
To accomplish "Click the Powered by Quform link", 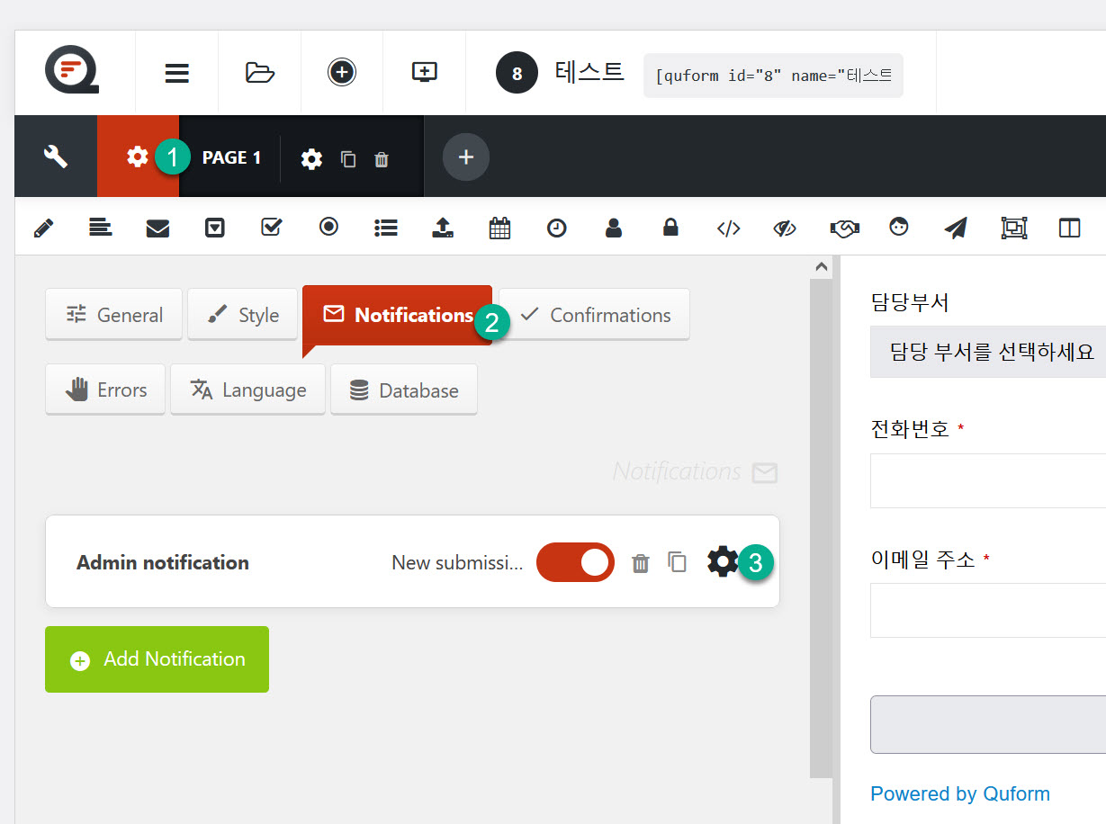I will 959,793.
